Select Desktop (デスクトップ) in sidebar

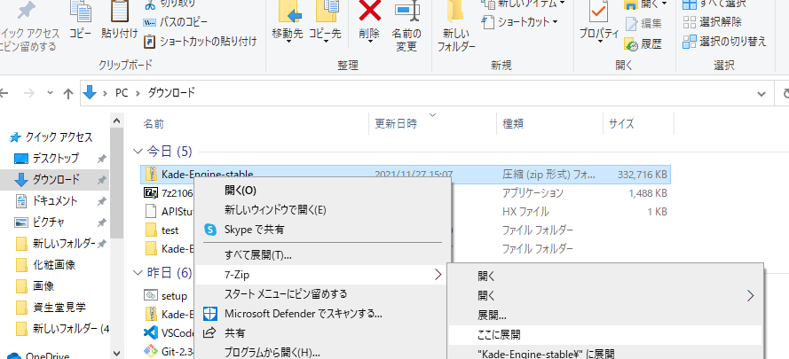pyautogui.click(x=55, y=159)
